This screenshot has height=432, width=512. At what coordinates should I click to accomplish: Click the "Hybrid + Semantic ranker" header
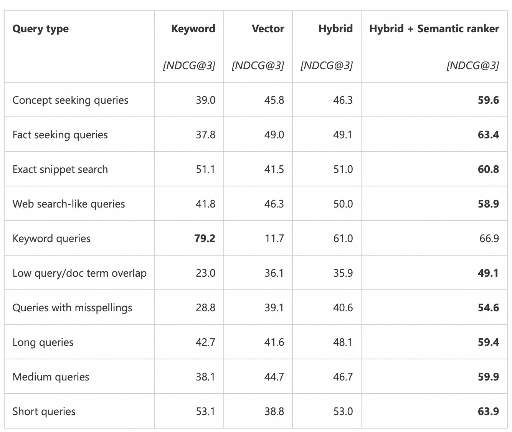tap(434, 29)
